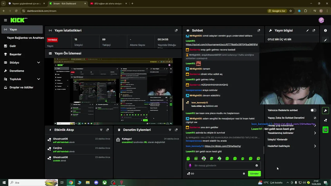Select the wrench settings icon on right rail
Image resolution: width=331 pixels, height=186 pixels.
[x=325, y=111]
